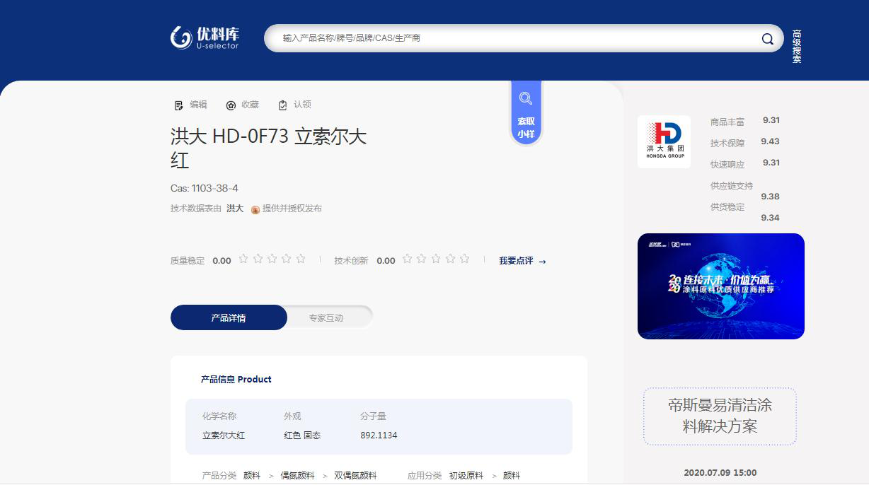Click the 产品信息 Product heading
869x485 pixels.
236,380
